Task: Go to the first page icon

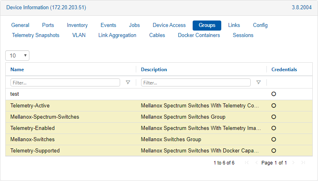Action: pos(247,163)
